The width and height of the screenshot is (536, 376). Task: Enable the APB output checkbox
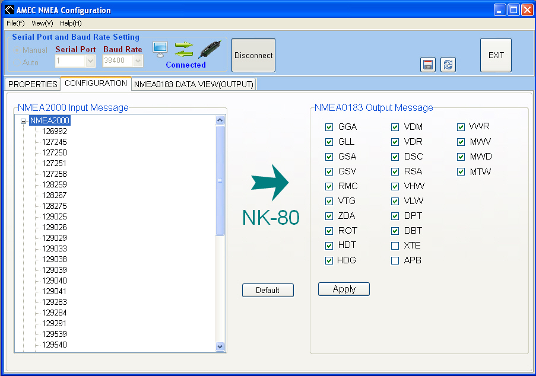pyautogui.click(x=395, y=260)
